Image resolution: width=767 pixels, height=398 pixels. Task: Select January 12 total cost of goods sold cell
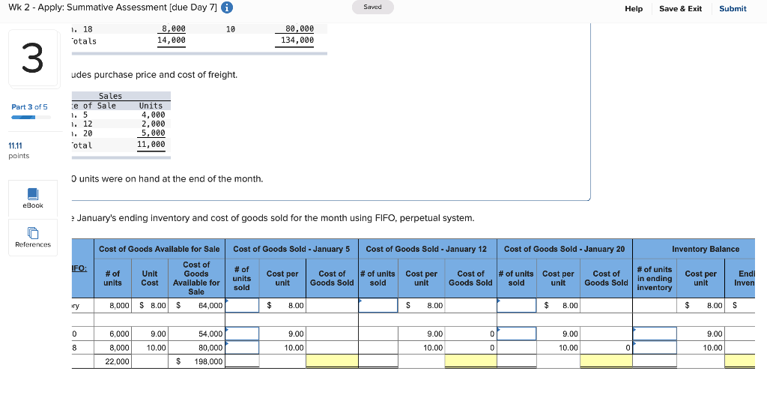click(x=470, y=361)
